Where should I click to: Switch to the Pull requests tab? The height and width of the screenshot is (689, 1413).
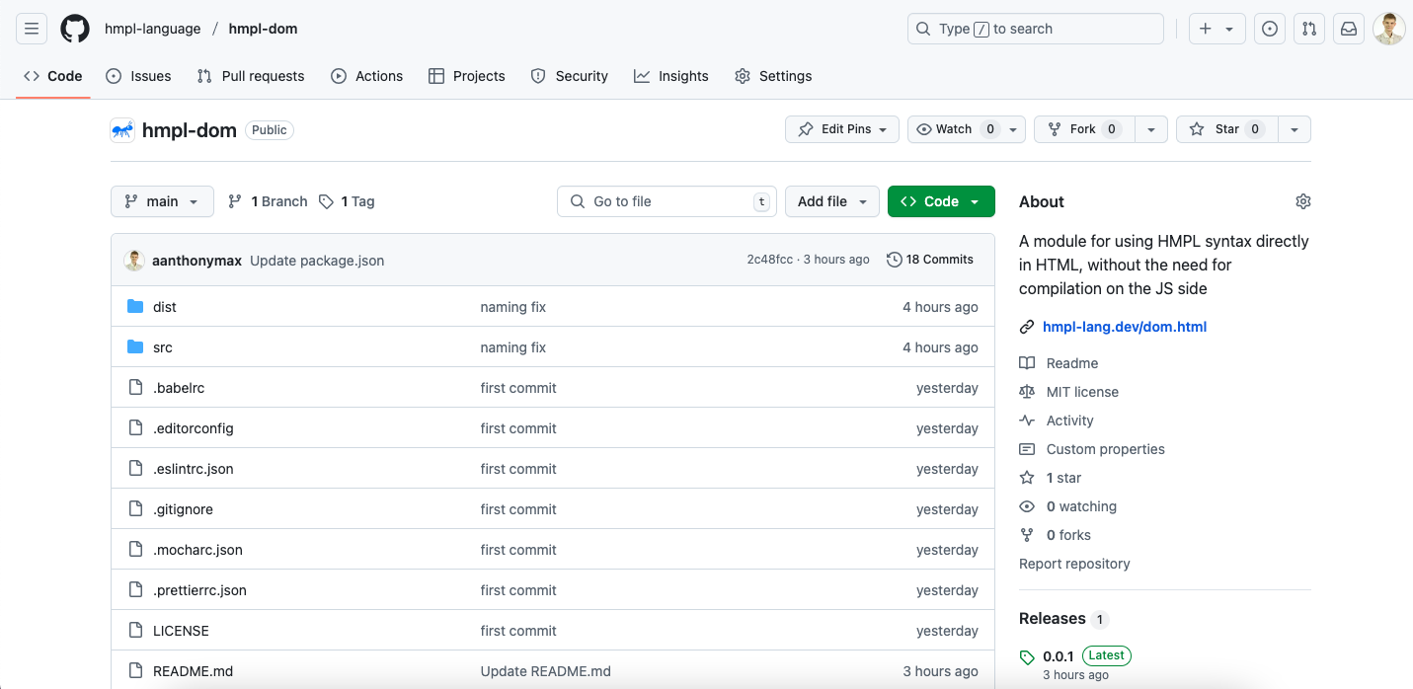[251, 76]
